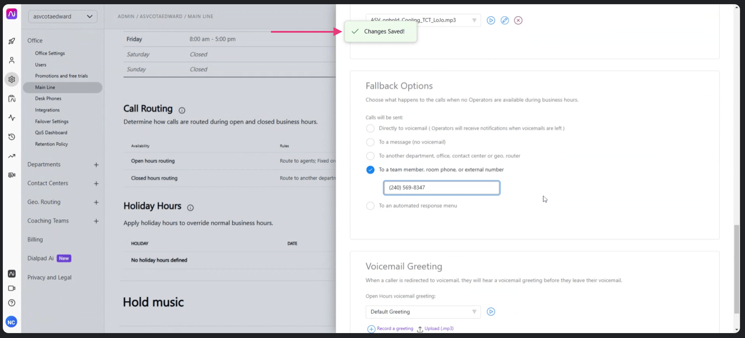Open the call recordings camera icon in sidebar
This screenshot has height=338, width=745.
click(12, 175)
